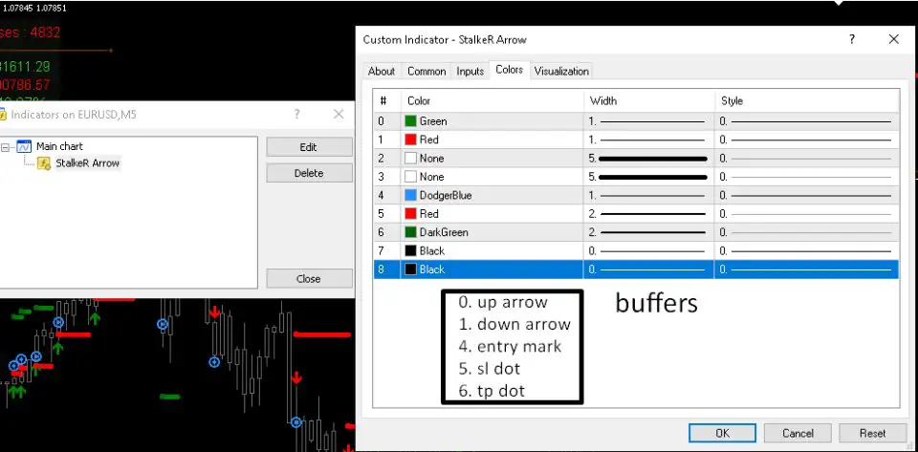Open the width setting for row 2
The height and width of the screenshot is (452, 918).
pyautogui.click(x=648, y=159)
